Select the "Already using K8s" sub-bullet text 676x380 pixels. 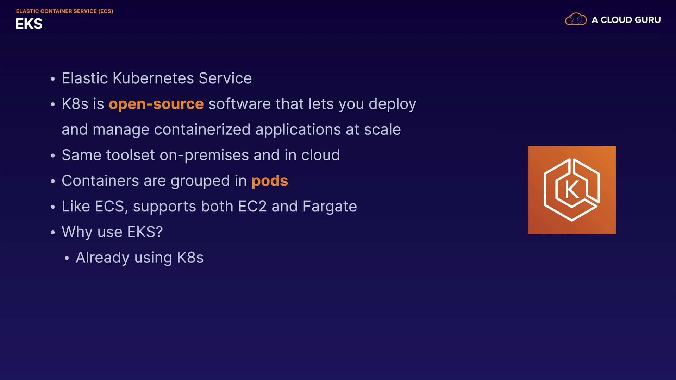pos(139,258)
